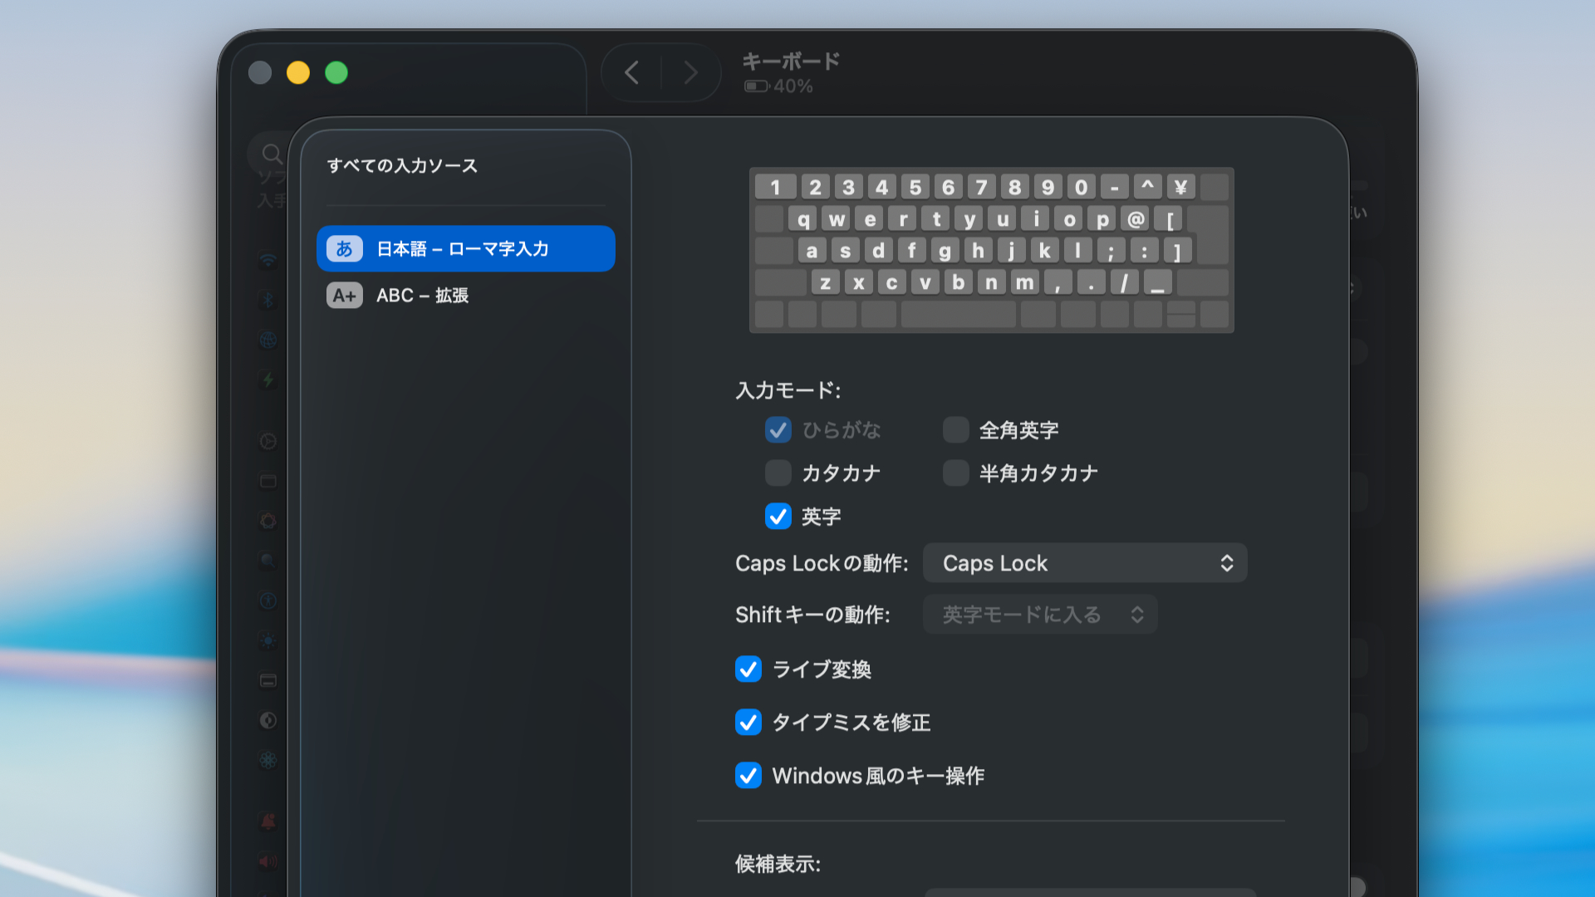This screenshot has width=1595, height=897.
Task: Click the A+ ABC extended icon
Action: (x=344, y=296)
